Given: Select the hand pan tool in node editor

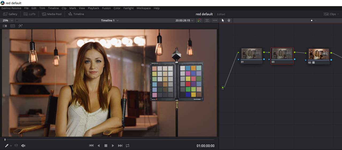Looking at the screenshot, I should [229, 20].
